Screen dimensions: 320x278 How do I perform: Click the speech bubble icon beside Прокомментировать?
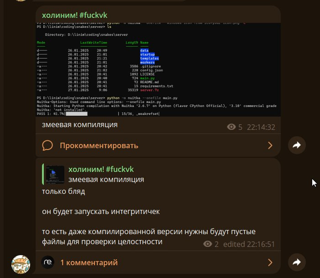click(48, 145)
